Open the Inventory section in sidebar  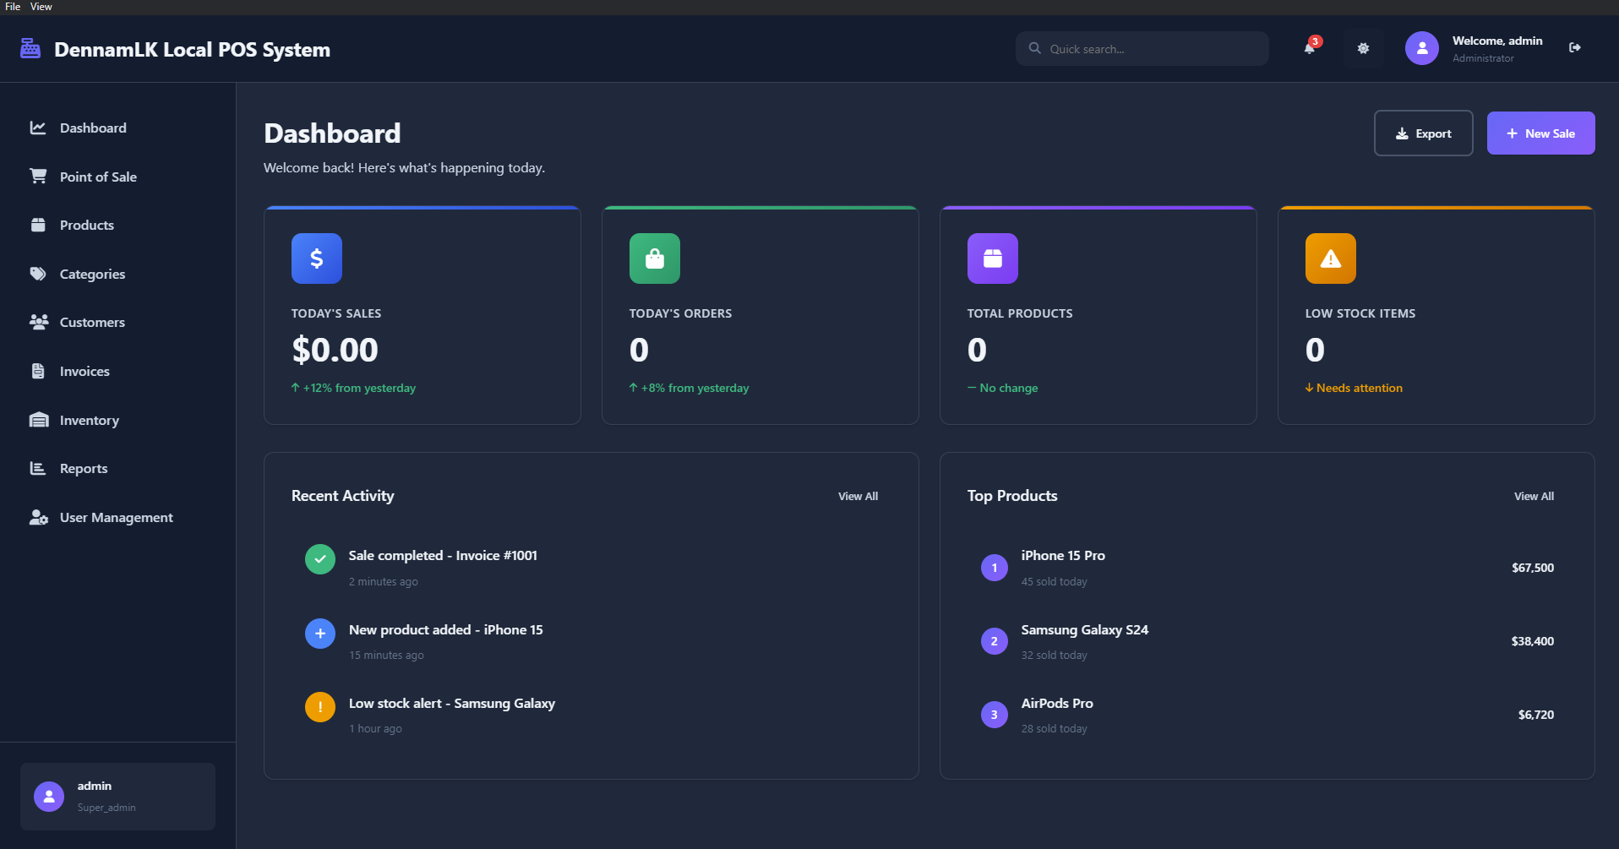(x=89, y=420)
